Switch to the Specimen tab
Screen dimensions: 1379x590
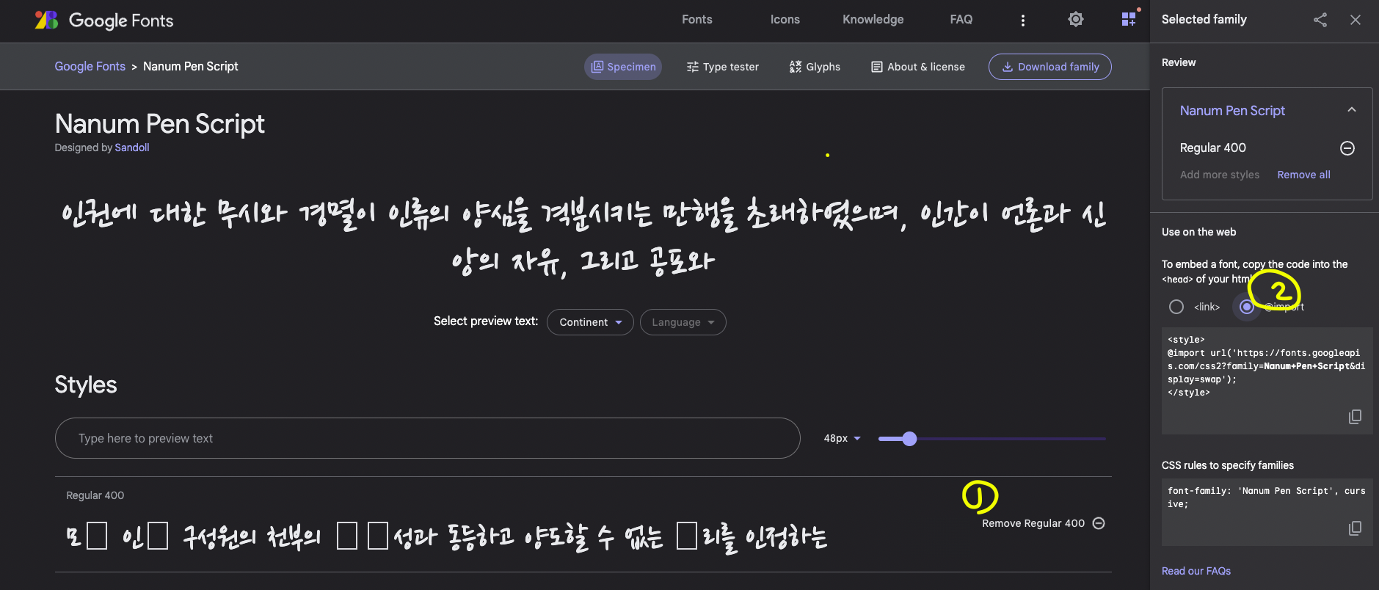coord(623,67)
